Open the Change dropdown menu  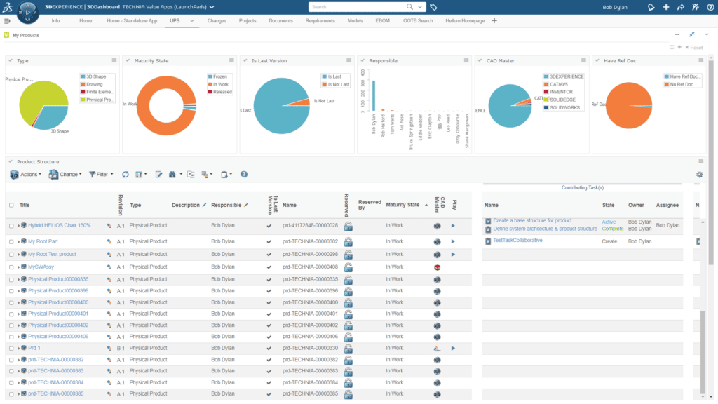click(x=65, y=175)
